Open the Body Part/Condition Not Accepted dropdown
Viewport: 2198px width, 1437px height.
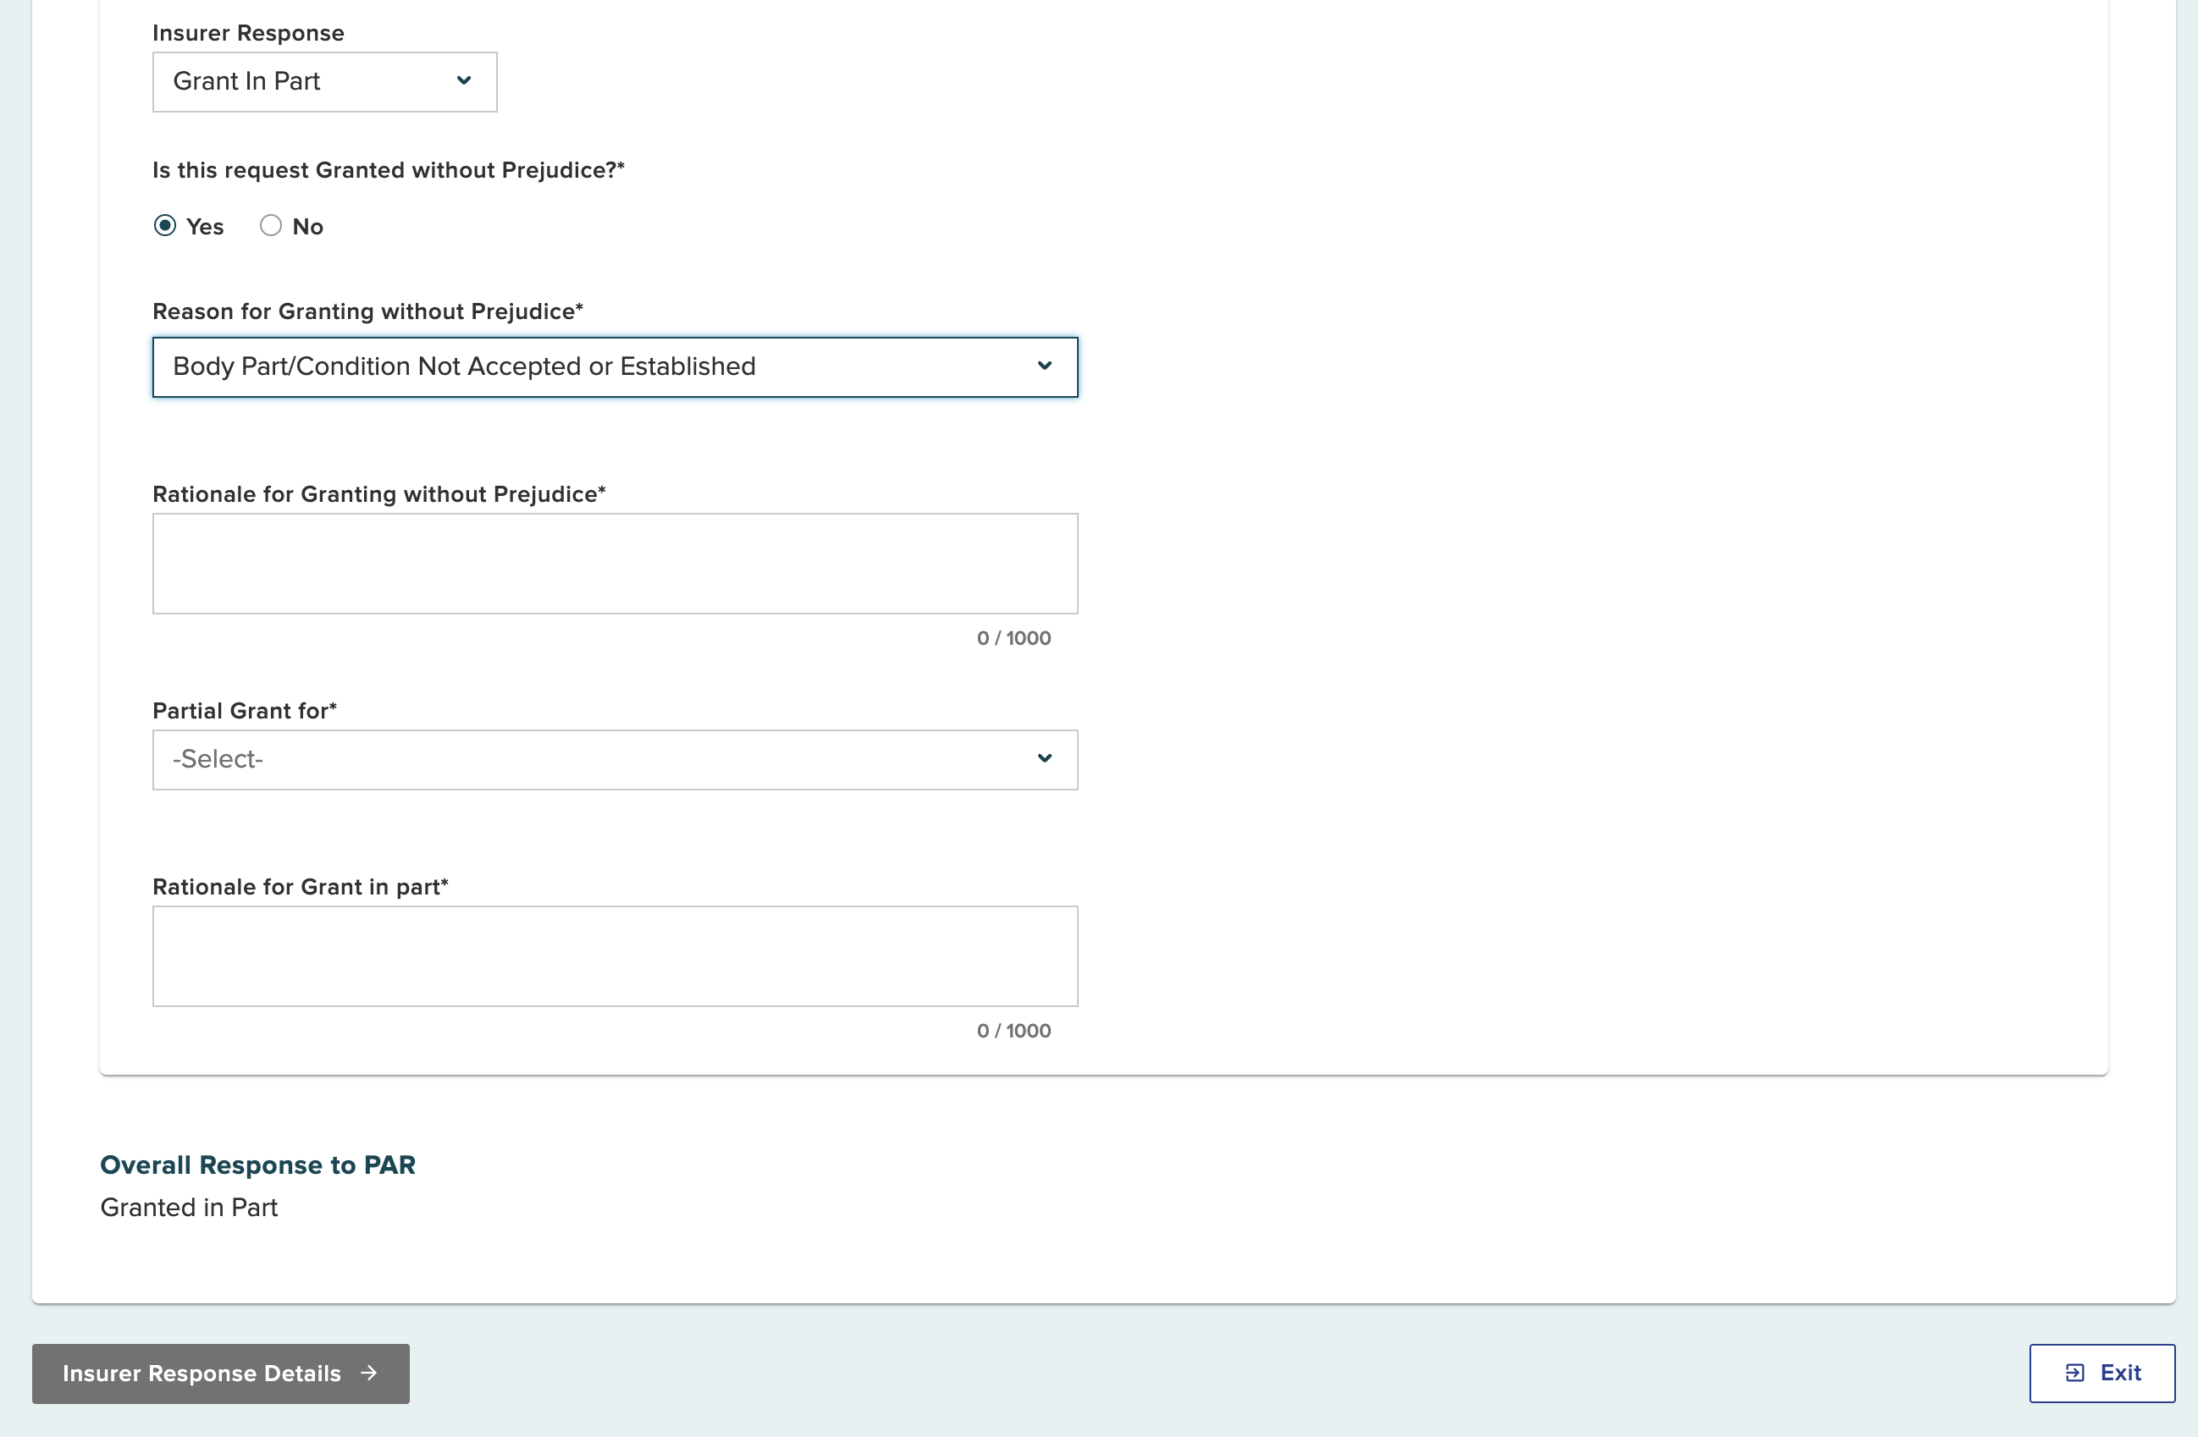pyautogui.click(x=591, y=367)
